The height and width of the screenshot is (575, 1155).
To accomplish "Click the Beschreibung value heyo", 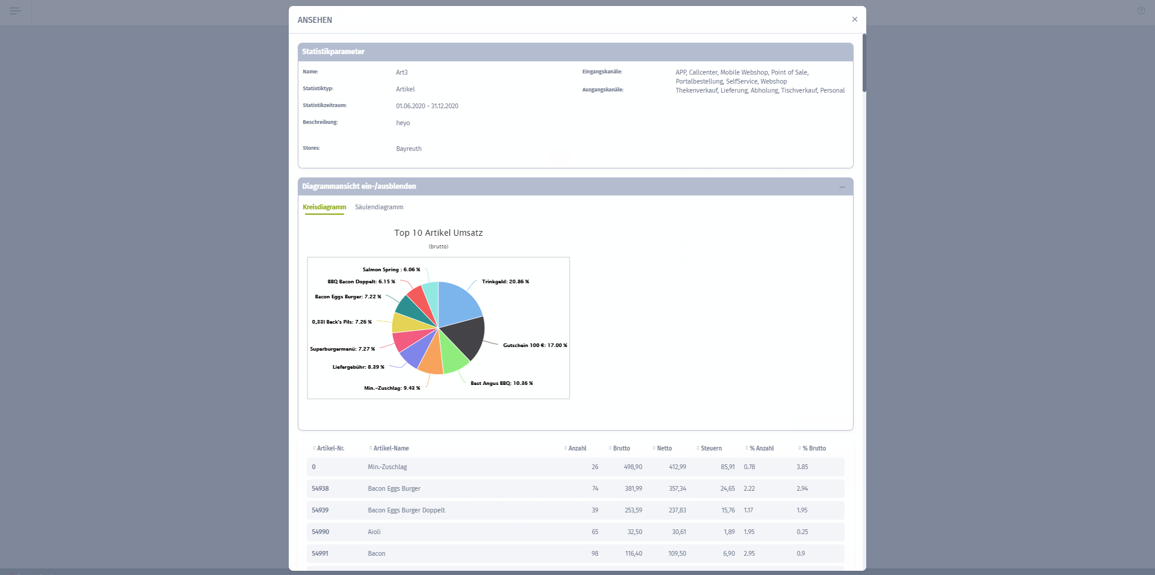I will pos(403,123).
